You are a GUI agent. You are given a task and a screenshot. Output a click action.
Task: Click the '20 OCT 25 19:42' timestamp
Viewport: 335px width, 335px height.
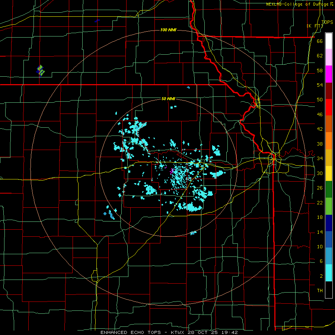(x=213, y=332)
